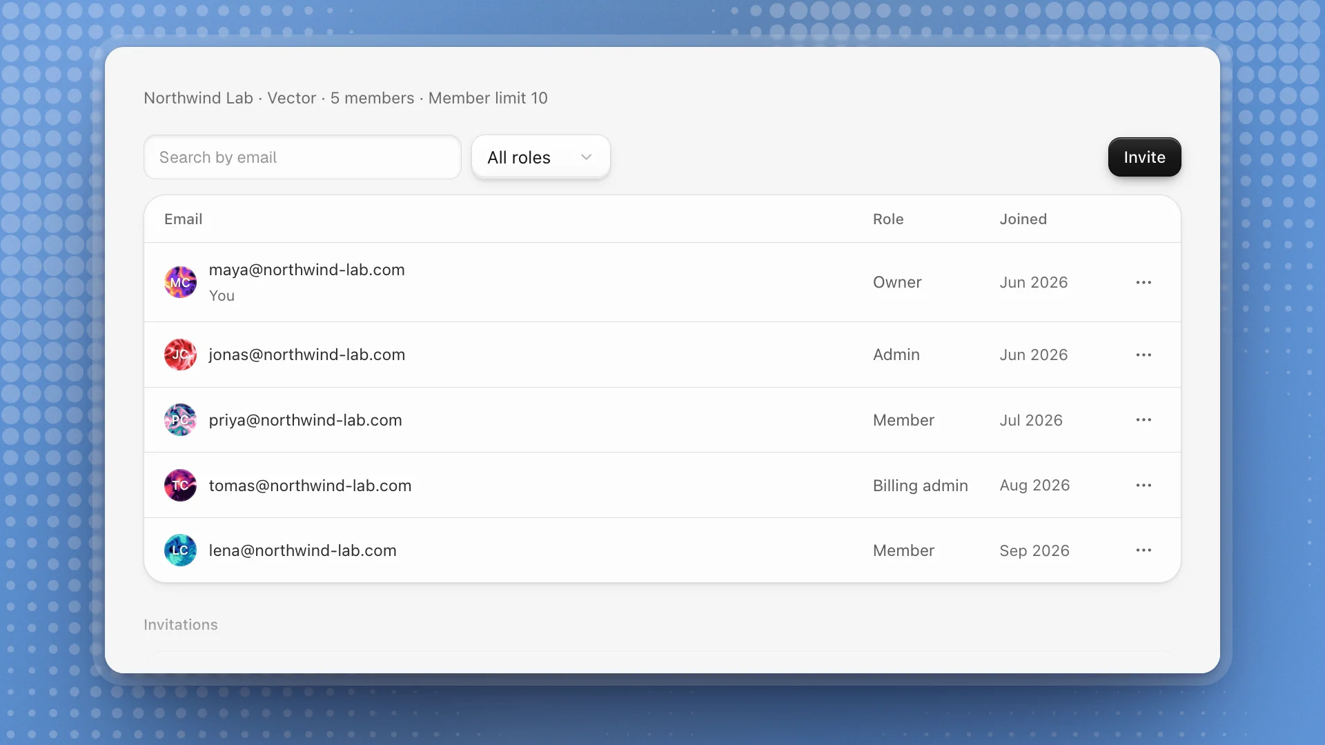This screenshot has height=745, width=1325.
Task: Focus the Search by email field
Action: click(302, 157)
